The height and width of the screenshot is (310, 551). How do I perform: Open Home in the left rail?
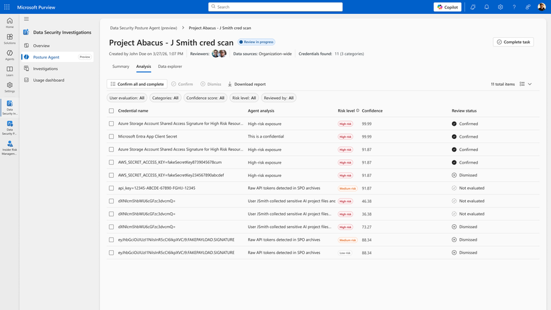pyautogui.click(x=9, y=23)
